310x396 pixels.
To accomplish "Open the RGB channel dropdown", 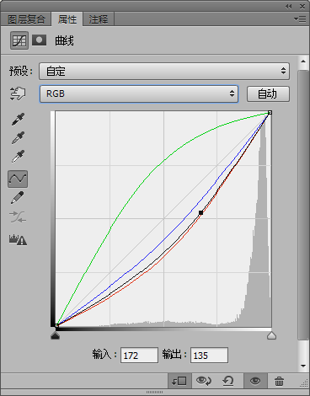I will [x=139, y=94].
